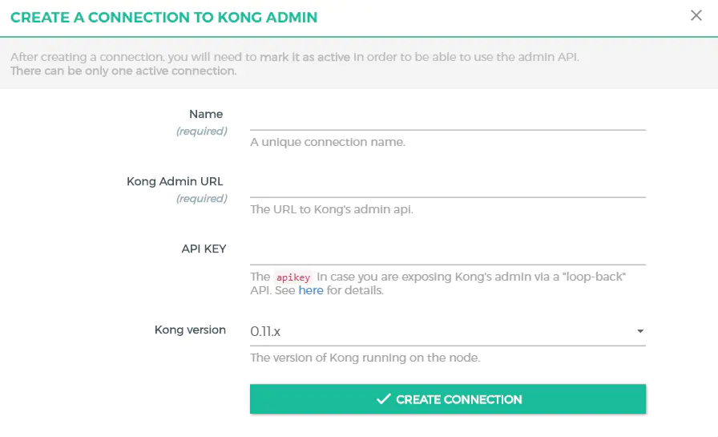The image size is (718, 437).
Task: Click the "A unique connection name." hint
Action: pos(328,142)
